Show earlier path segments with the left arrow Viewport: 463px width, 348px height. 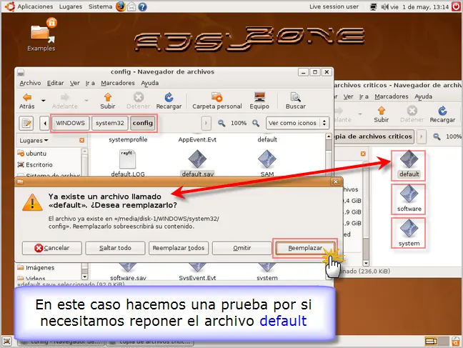pyautogui.click(x=44, y=123)
